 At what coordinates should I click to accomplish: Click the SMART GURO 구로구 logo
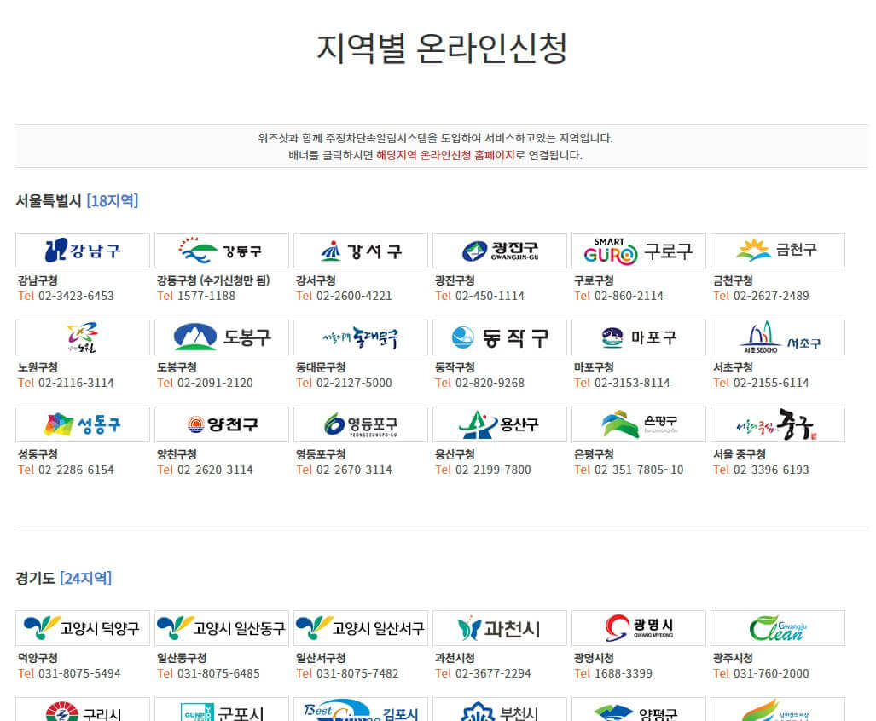638,250
